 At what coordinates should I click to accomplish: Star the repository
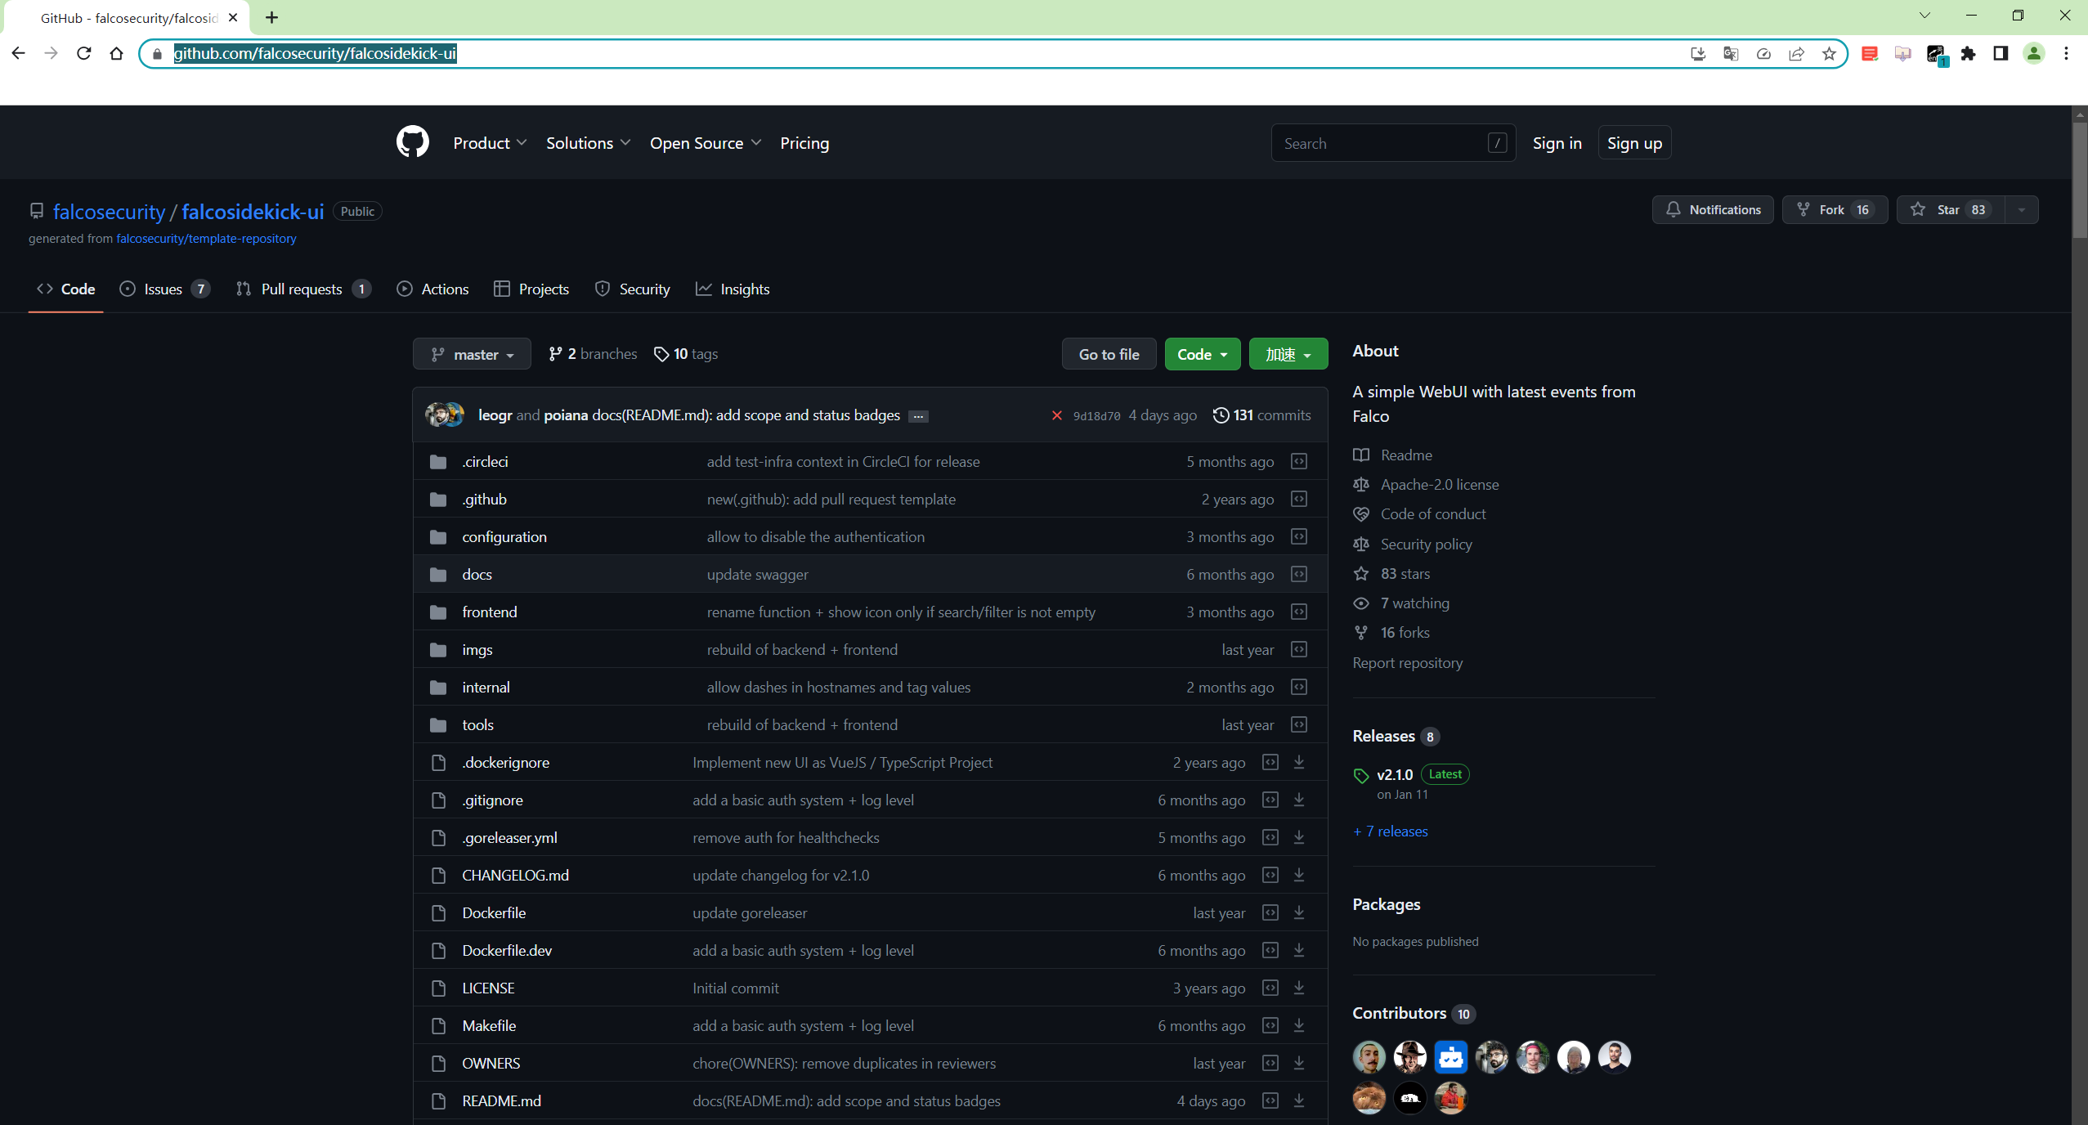coord(1951,210)
